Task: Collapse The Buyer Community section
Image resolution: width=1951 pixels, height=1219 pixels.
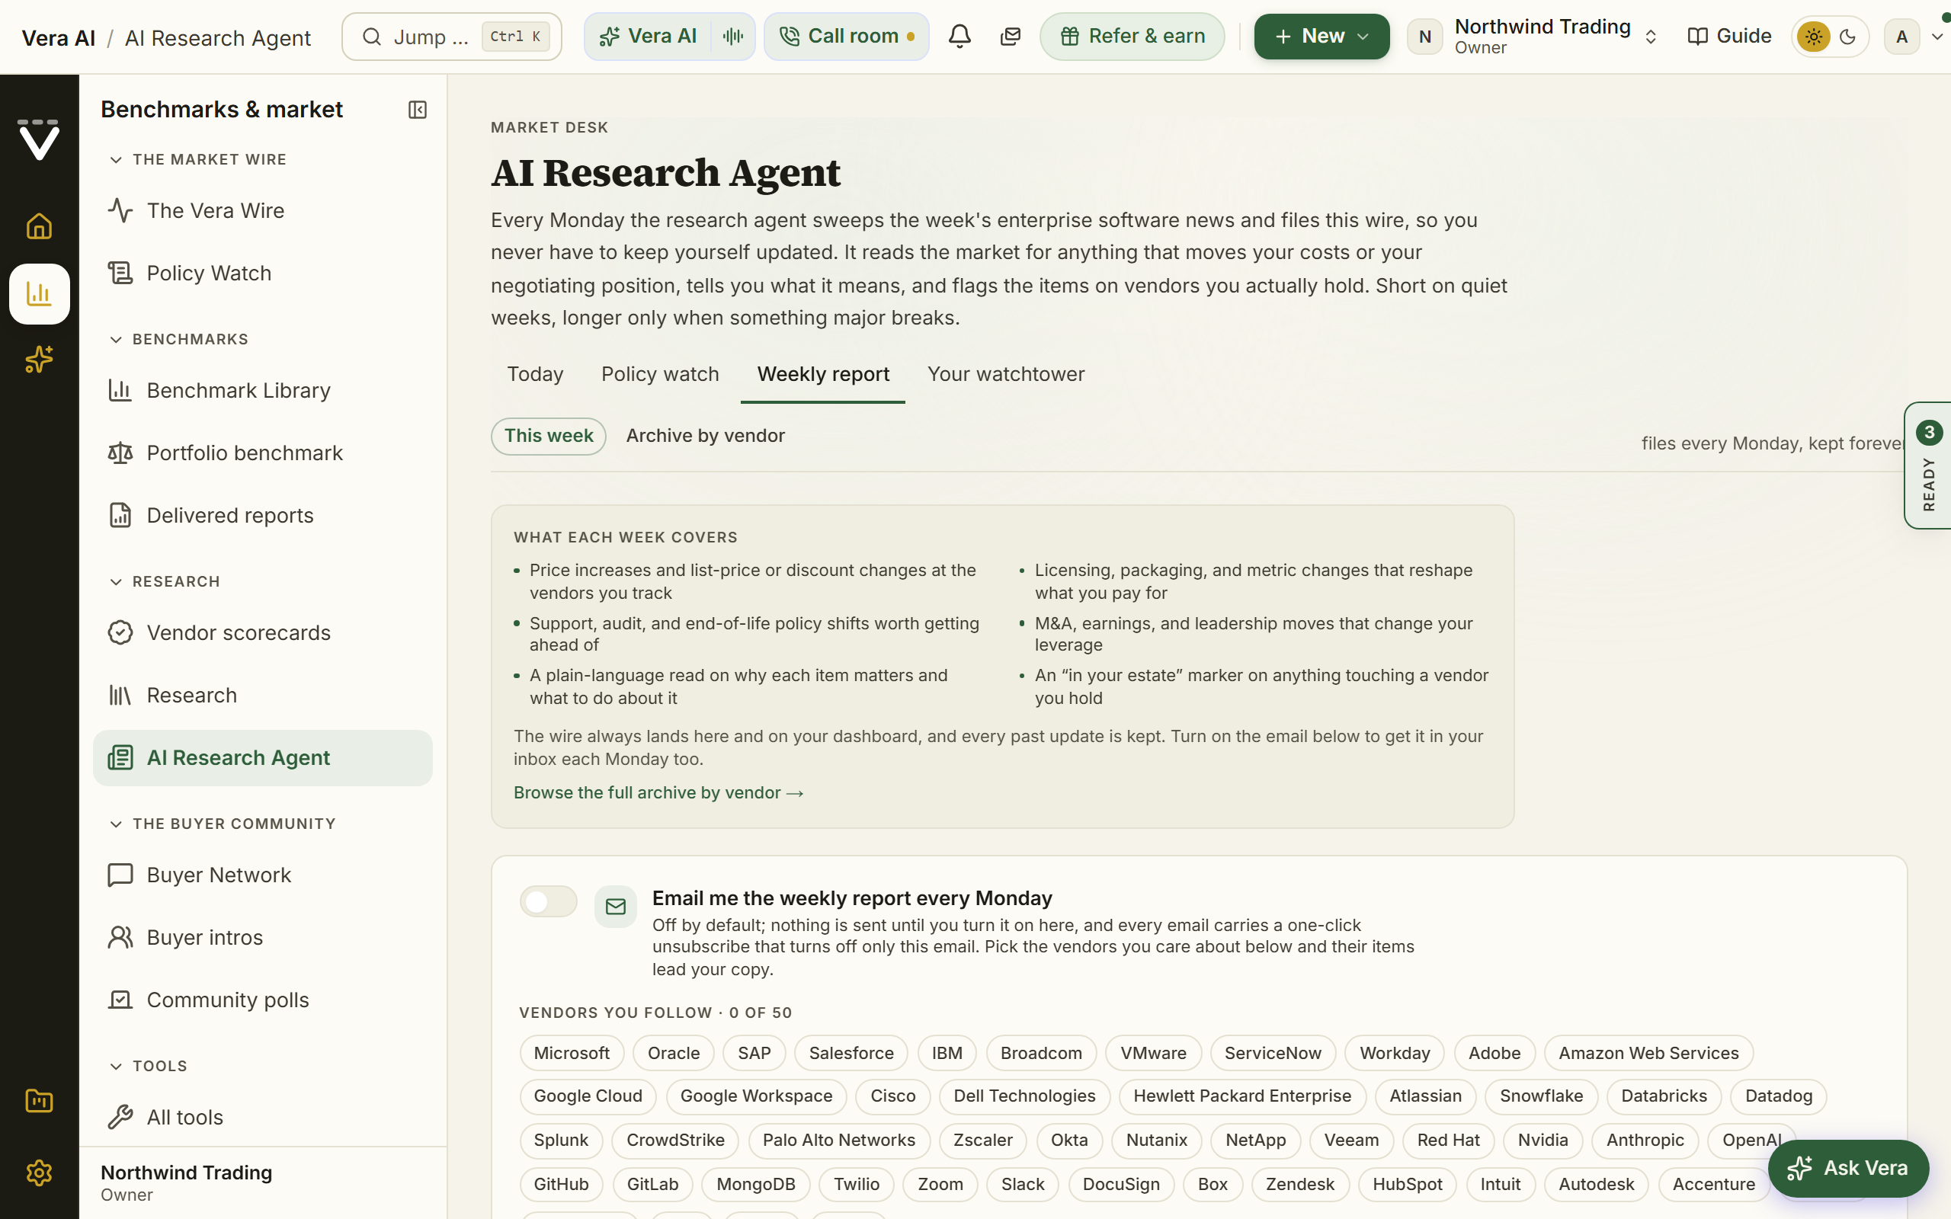Action: 223,824
